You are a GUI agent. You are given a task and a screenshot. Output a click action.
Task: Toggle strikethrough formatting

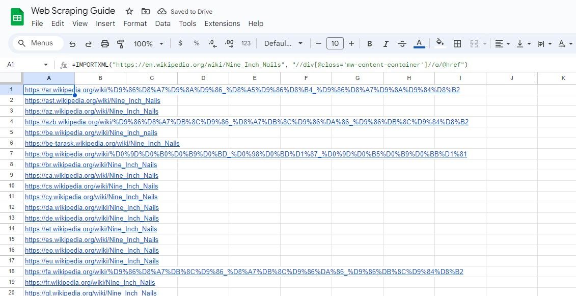(402, 43)
